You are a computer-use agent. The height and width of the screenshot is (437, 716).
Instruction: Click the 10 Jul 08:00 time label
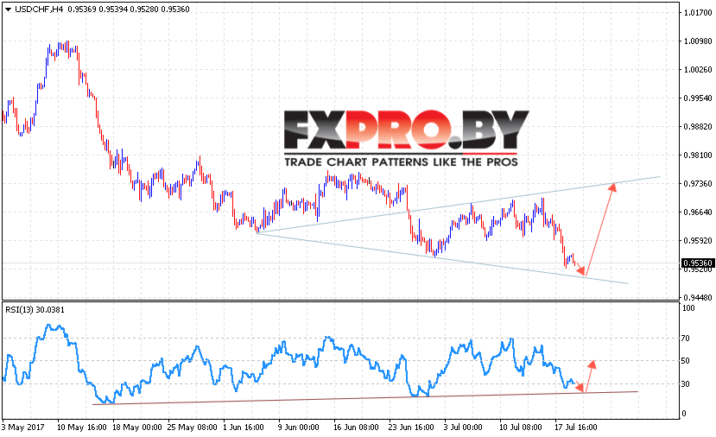[x=521, y=427]
